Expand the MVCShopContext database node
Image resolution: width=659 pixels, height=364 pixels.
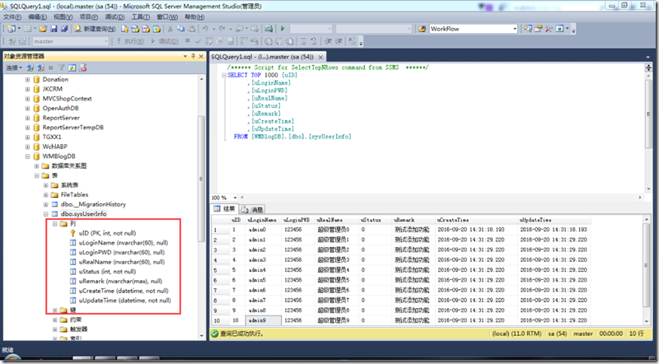tap(27, 99)
